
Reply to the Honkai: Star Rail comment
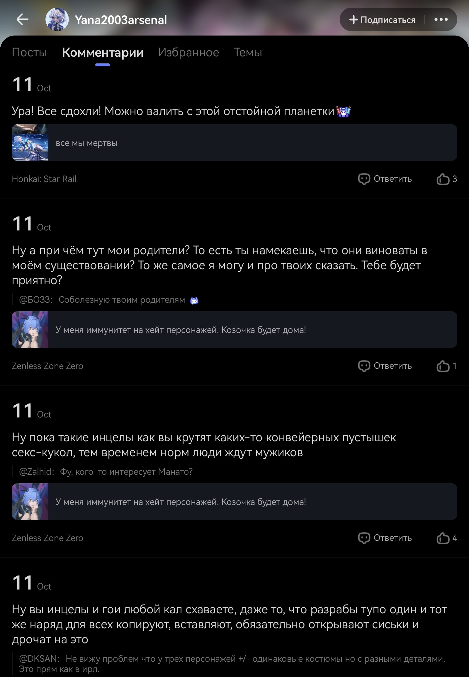385,179
